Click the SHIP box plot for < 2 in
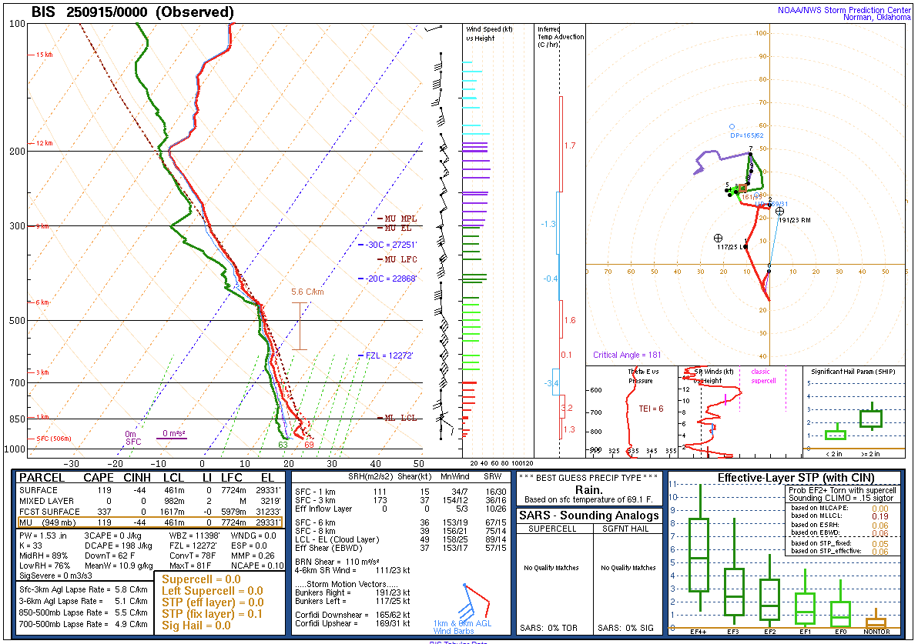The image size is (918, 644). (836, 434)
